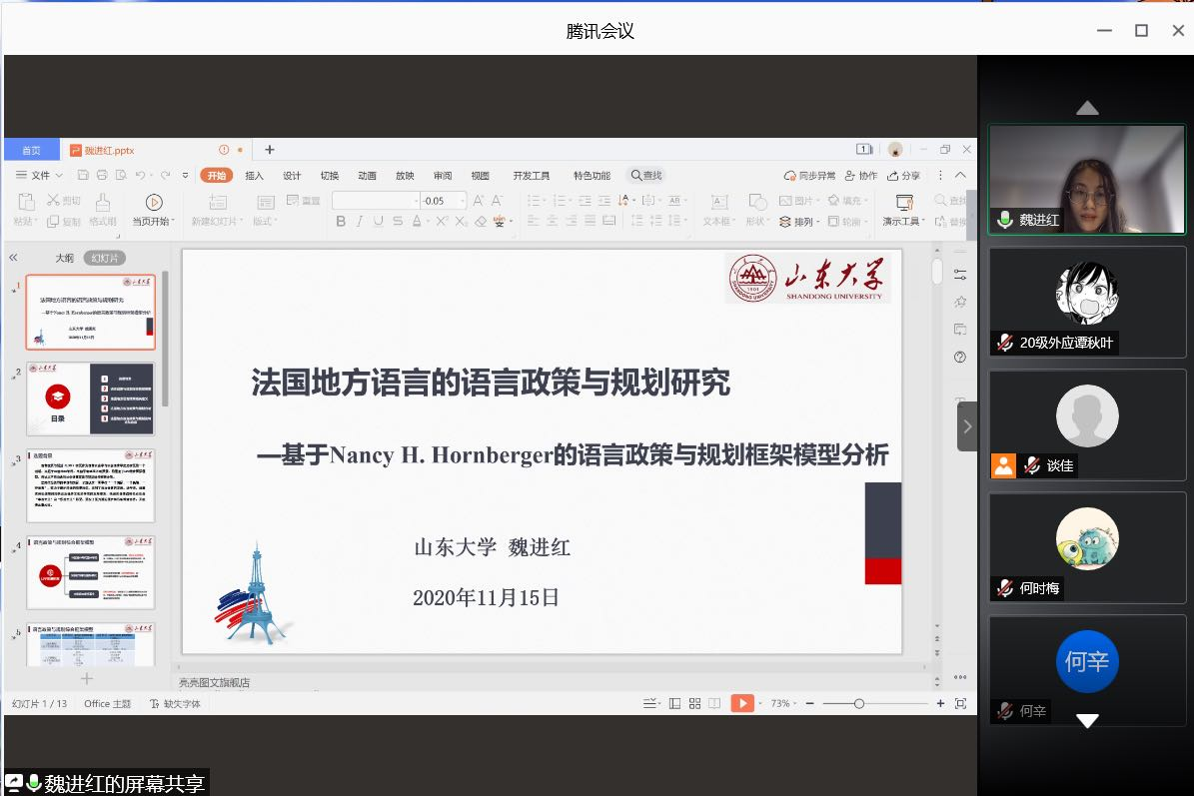The height and width of the screenshot is (796, 1194).
Task: Click fit-to-window icon in status bar
Action: coord(960,704)
